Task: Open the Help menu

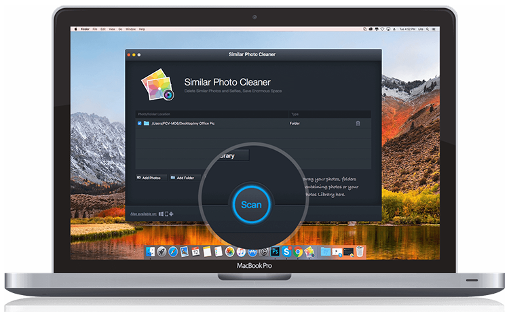Action: (142, 29)
